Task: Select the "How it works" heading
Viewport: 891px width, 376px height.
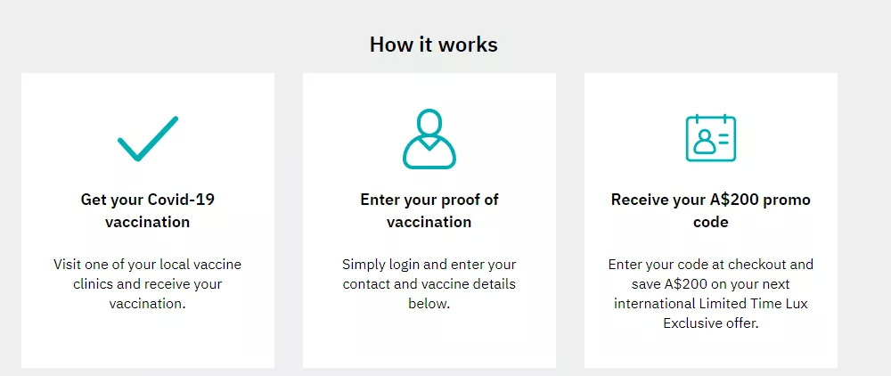Action: [434, 45]
